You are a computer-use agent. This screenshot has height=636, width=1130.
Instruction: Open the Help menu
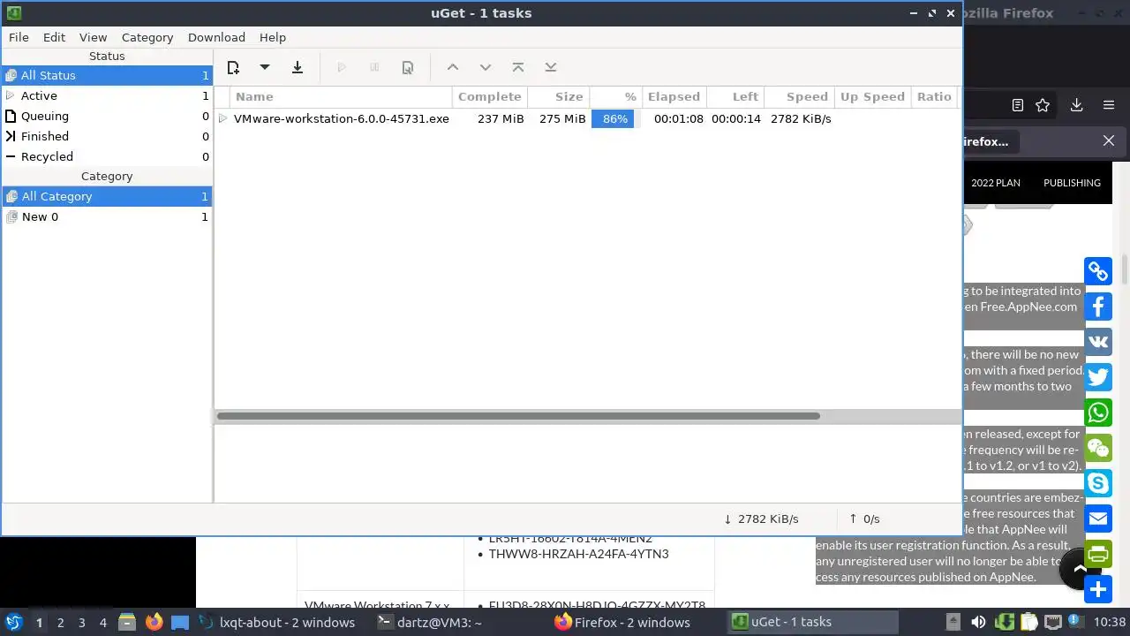273,37
